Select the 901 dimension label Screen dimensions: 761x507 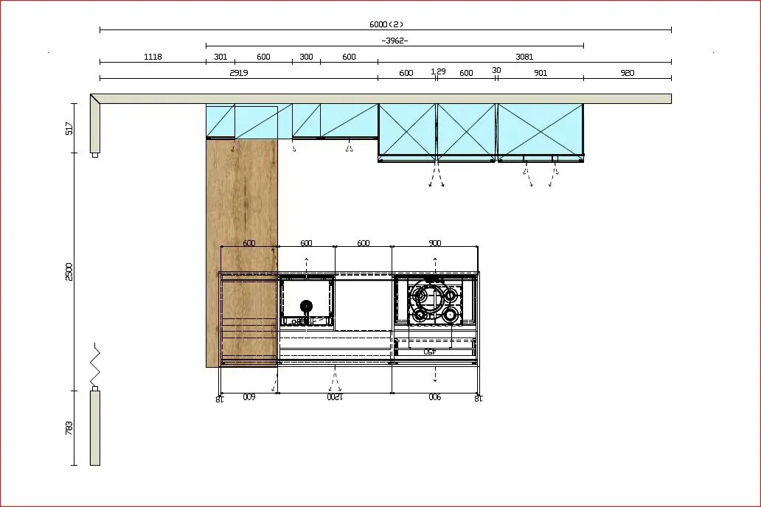(541, 73)
